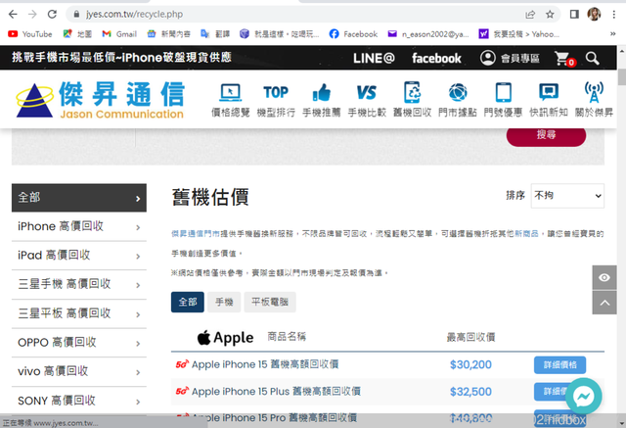The height and width of the screenshot is (428, 626).
Task: Click the TOP 機型排行 ranking icon
Action: (x=275, y=99)
